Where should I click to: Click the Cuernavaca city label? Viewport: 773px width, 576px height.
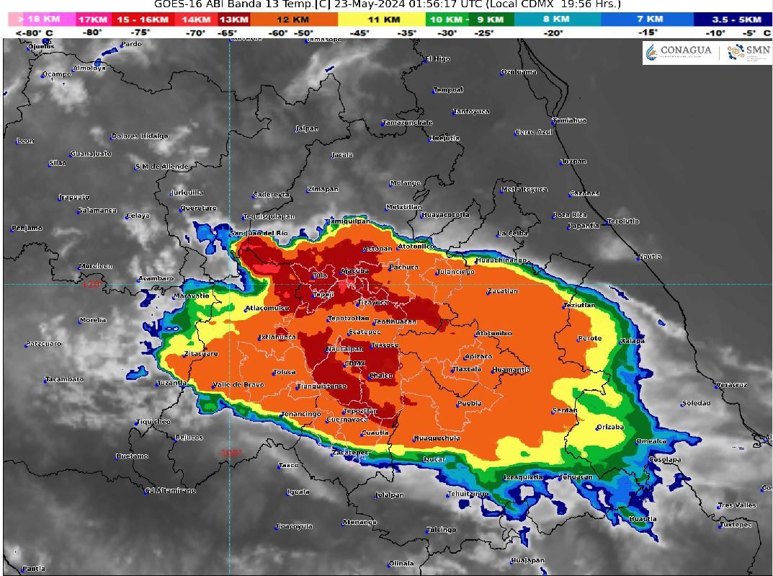(x=347, y=420)
